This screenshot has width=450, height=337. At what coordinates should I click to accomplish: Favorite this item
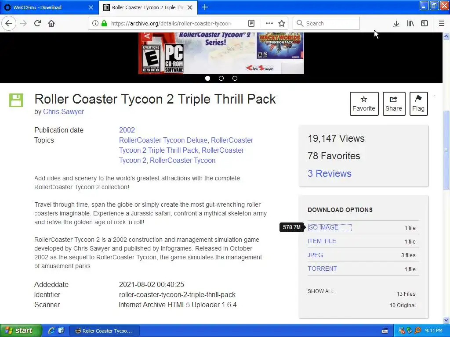tap(364, 104)
